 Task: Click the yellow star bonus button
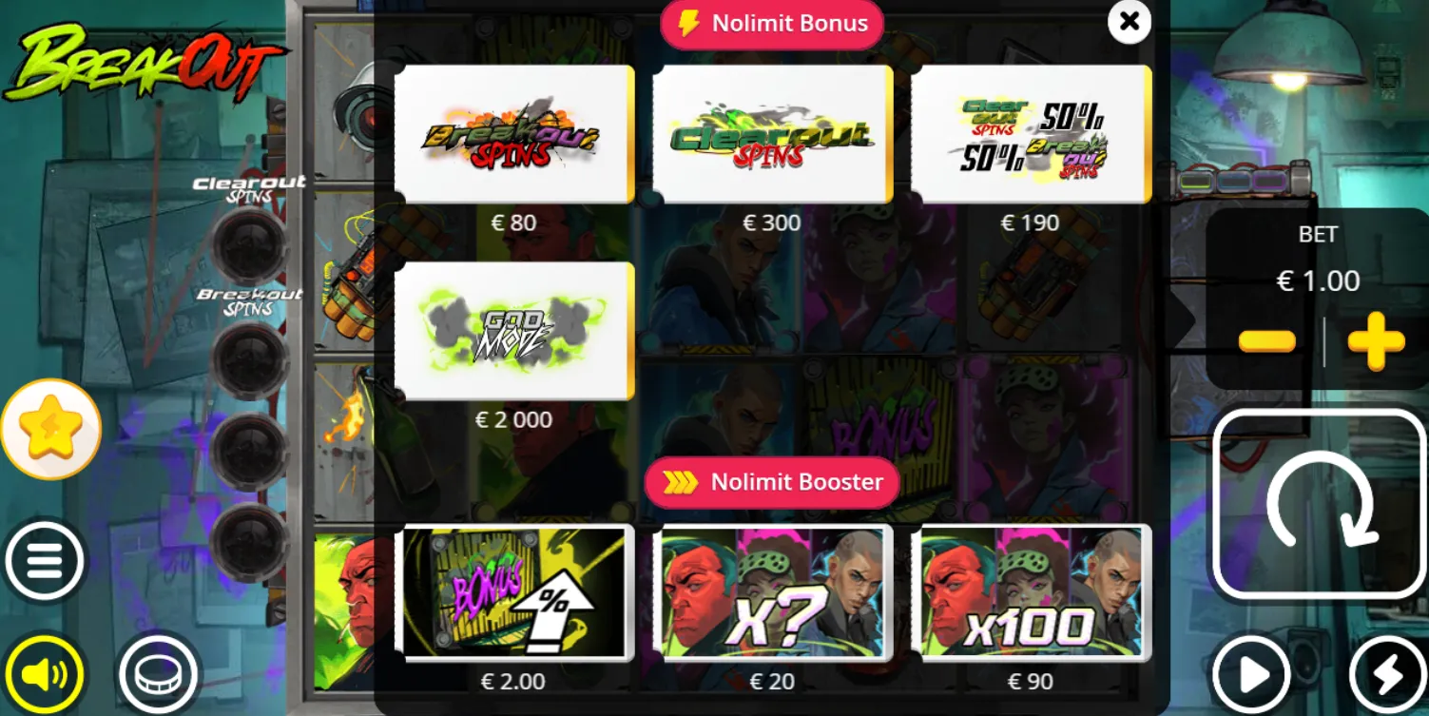pyautogui.click(x=51, y=429)
